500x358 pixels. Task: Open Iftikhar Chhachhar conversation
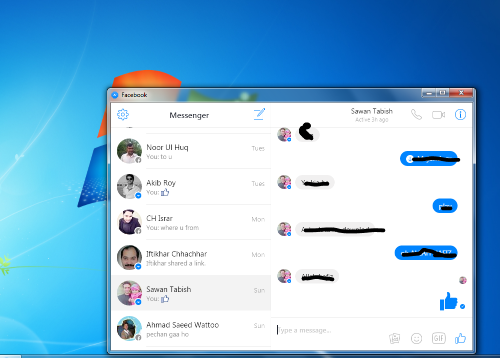point(191,257)
